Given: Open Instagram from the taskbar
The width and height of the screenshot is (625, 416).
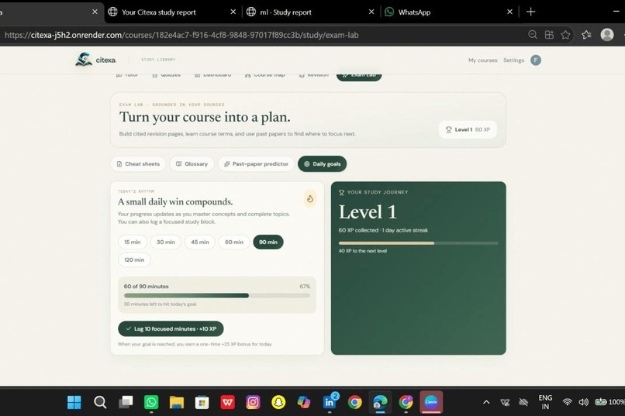Looking at the screenshot, I should [x=253, y=403].
